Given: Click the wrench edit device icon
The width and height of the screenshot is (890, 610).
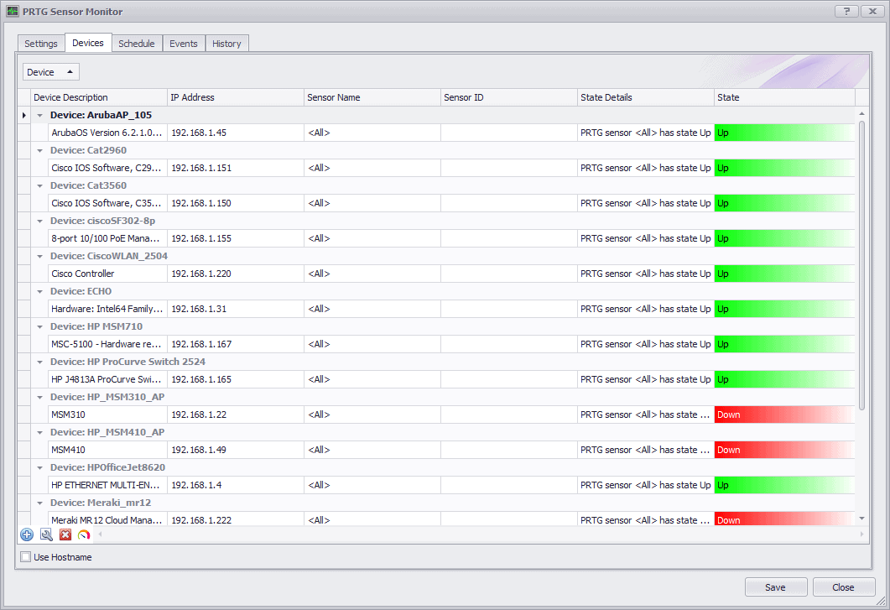Looking at the screenshot, I should point(46,534).
